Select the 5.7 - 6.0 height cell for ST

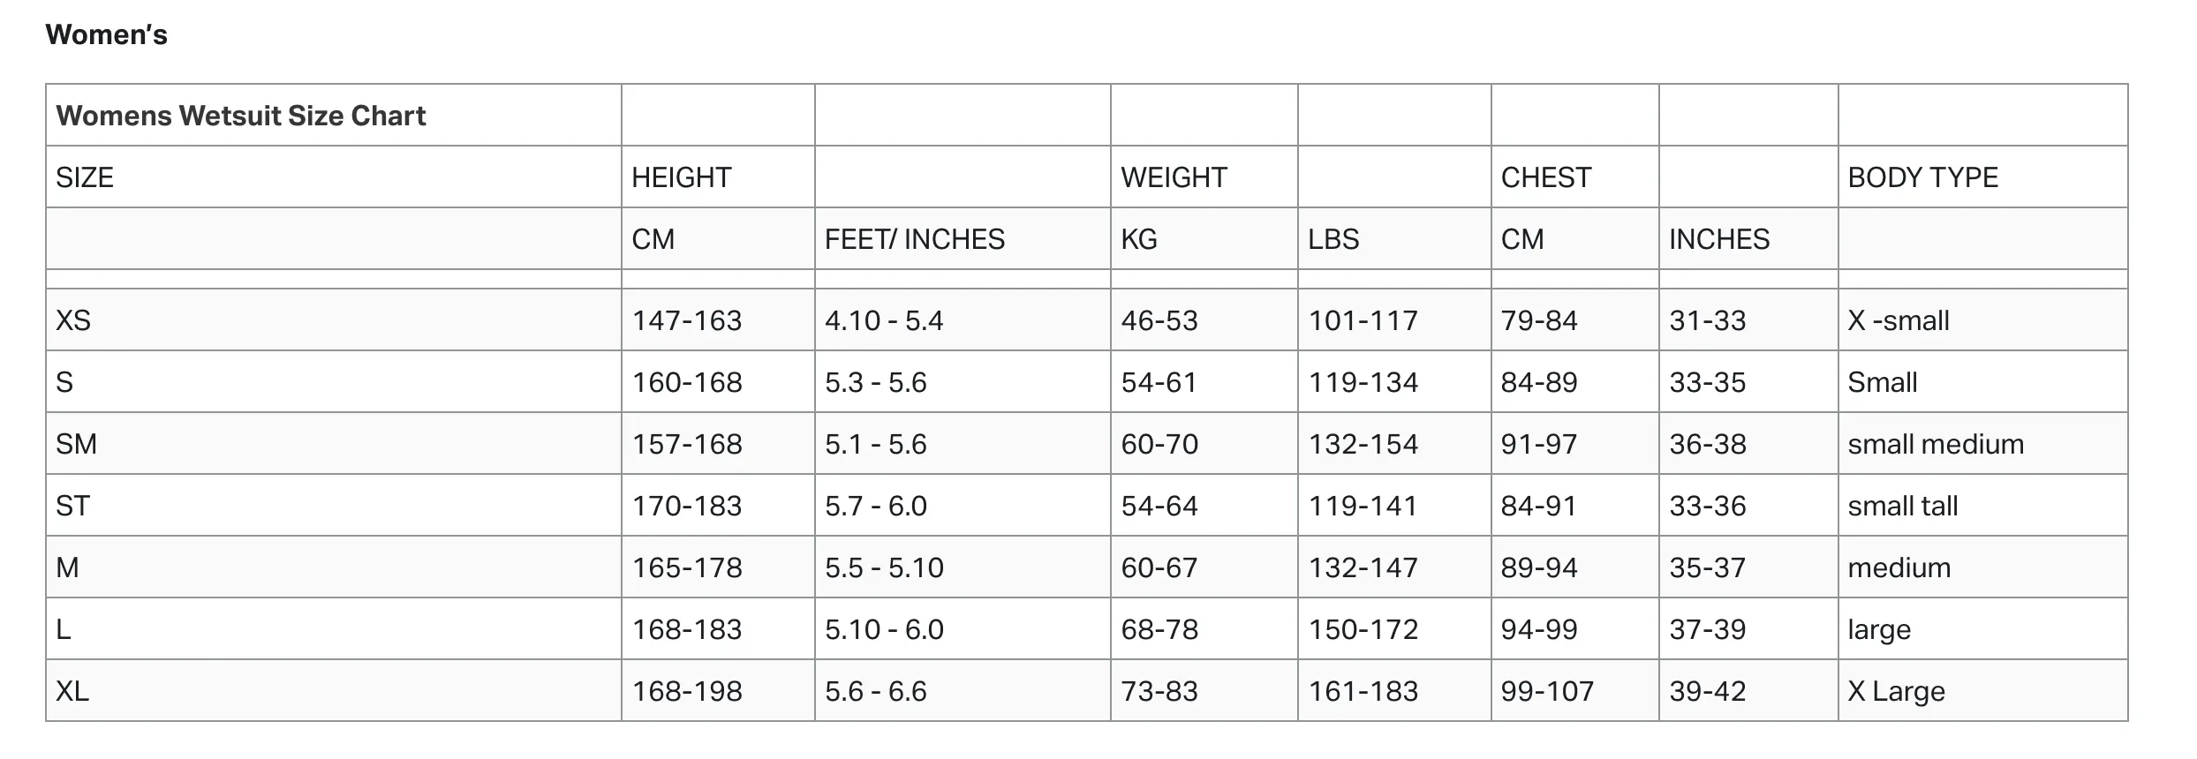pos(963,505)
